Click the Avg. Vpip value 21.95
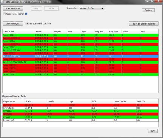Viewport: 163px width, 138px height. [x=111, y=41]
